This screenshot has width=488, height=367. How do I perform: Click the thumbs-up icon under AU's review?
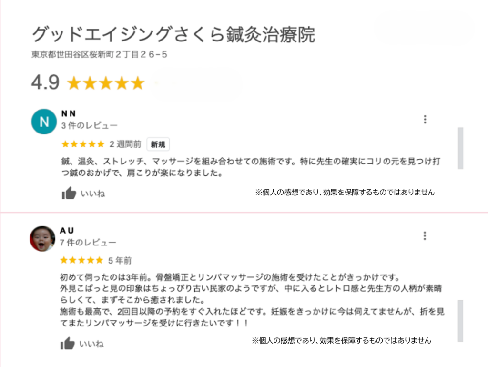(68, 343)
